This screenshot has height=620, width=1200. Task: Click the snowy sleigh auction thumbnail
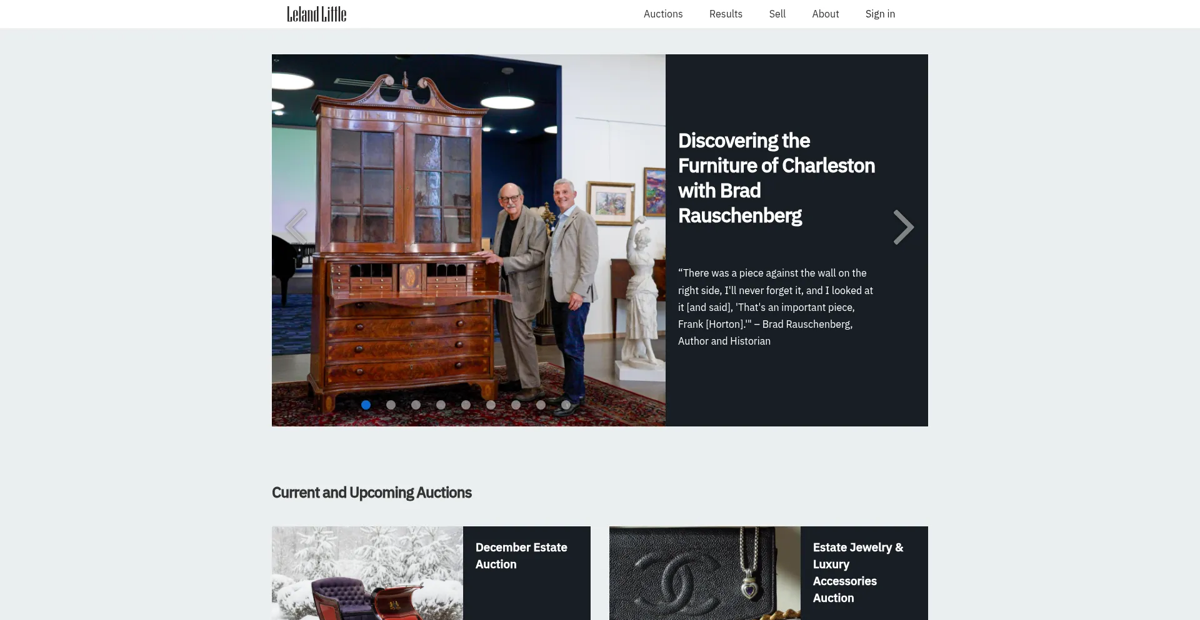point(367,573)
